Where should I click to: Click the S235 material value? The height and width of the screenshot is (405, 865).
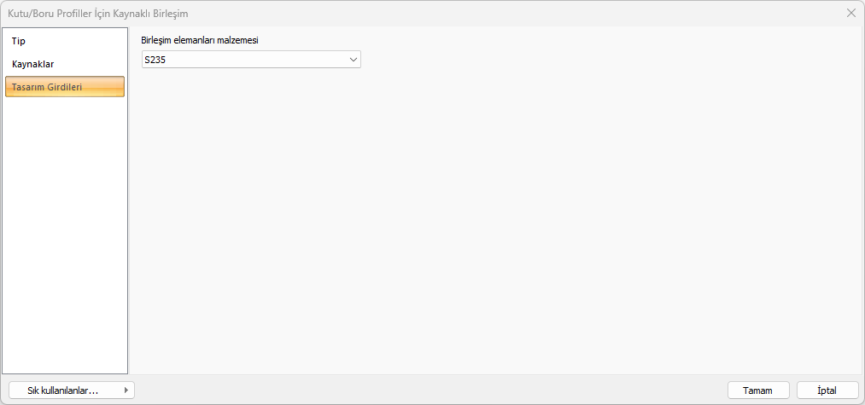point(156,60)
